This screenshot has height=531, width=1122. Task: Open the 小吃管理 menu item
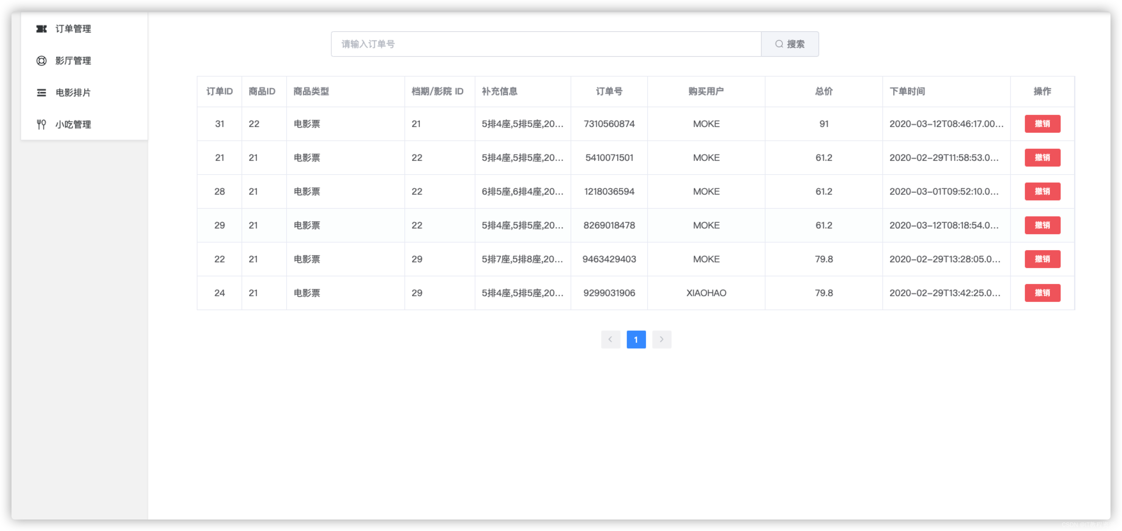[73, 124]
